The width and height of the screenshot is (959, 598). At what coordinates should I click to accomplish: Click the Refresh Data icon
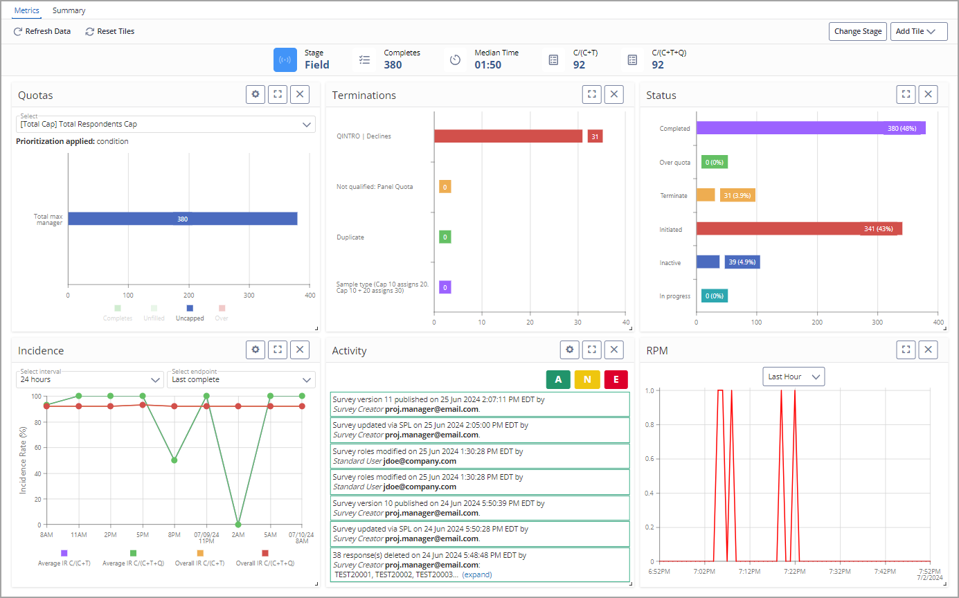18,31
